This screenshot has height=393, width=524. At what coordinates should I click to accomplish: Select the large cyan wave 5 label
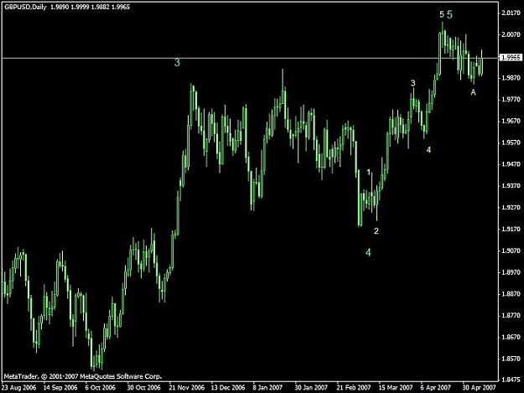[x=449, y=14]
